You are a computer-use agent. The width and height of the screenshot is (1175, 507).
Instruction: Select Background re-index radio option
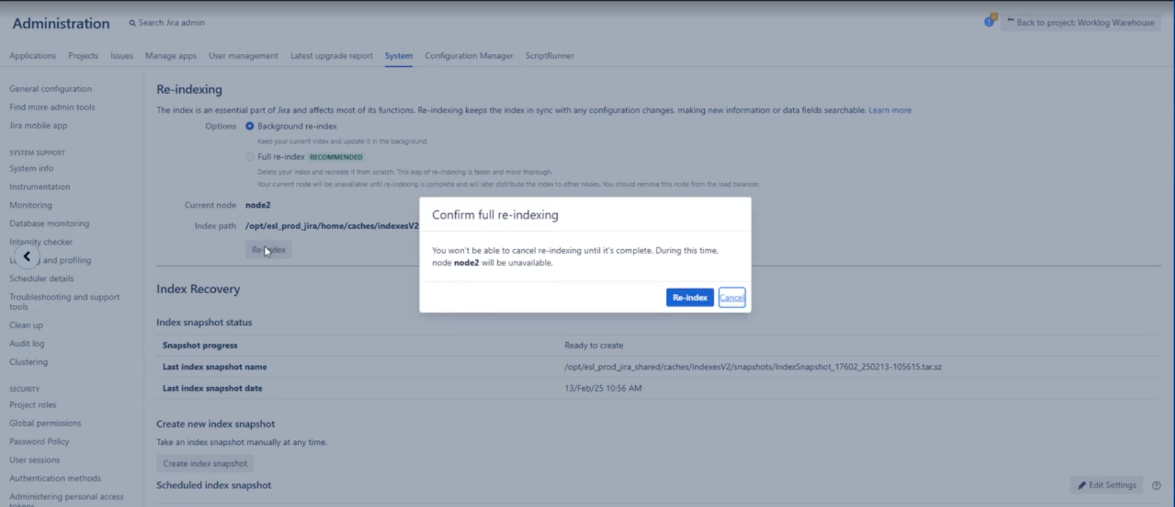click(250, 126)
